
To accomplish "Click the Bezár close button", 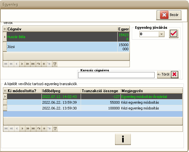I will click(x=169, y=15).
